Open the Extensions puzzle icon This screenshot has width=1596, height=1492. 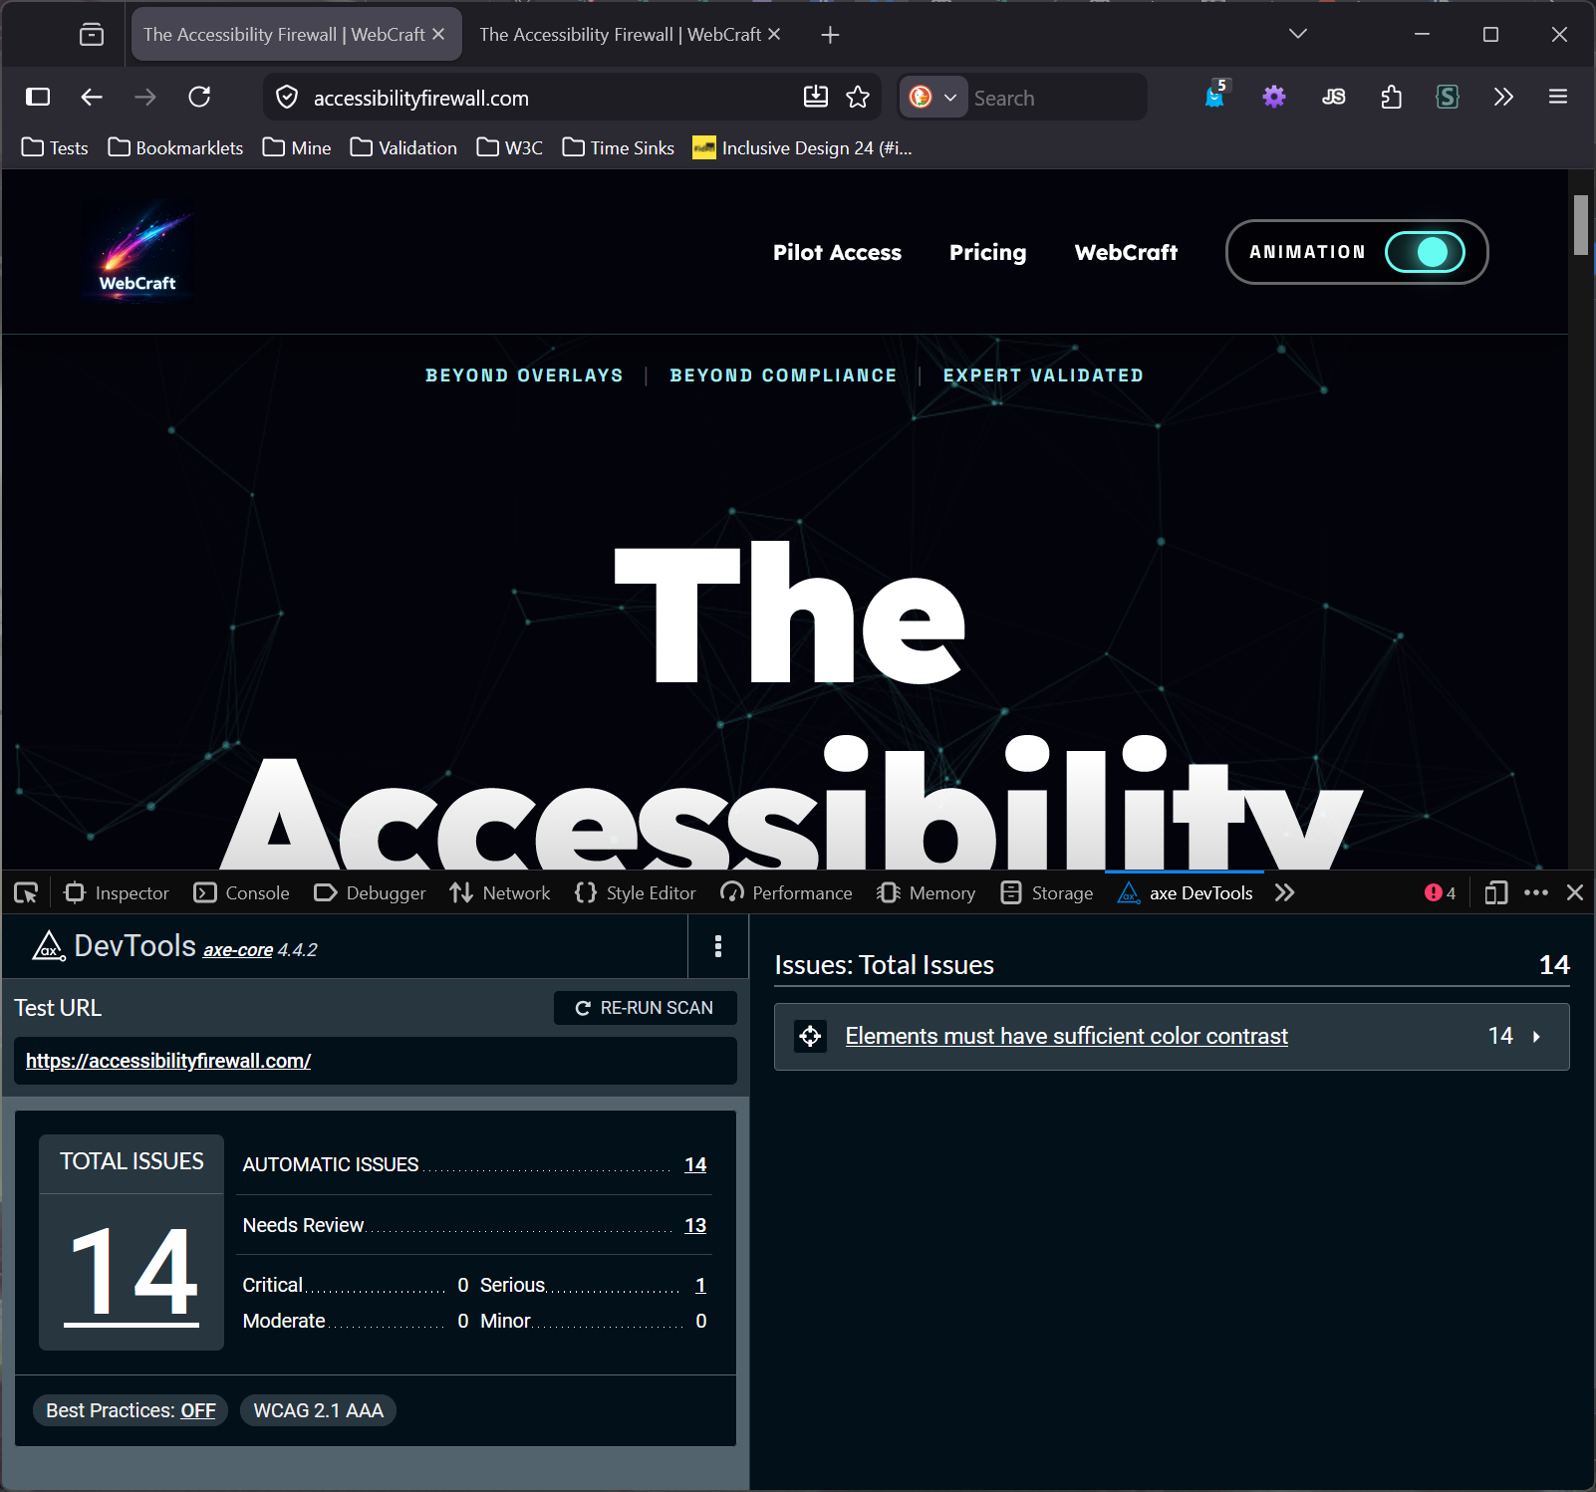[1391, 97]
